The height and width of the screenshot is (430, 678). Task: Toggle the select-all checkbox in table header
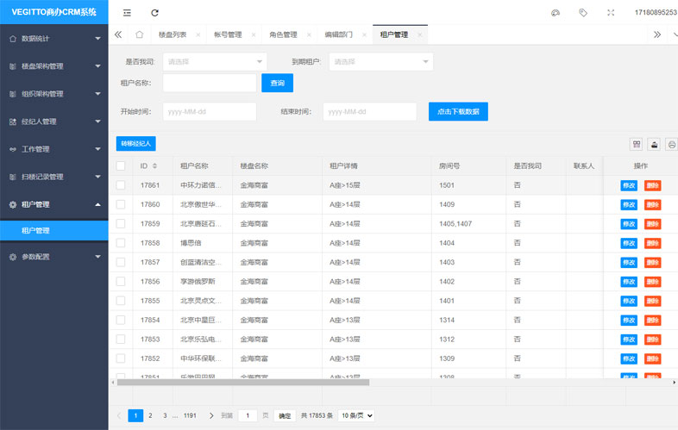121,166
